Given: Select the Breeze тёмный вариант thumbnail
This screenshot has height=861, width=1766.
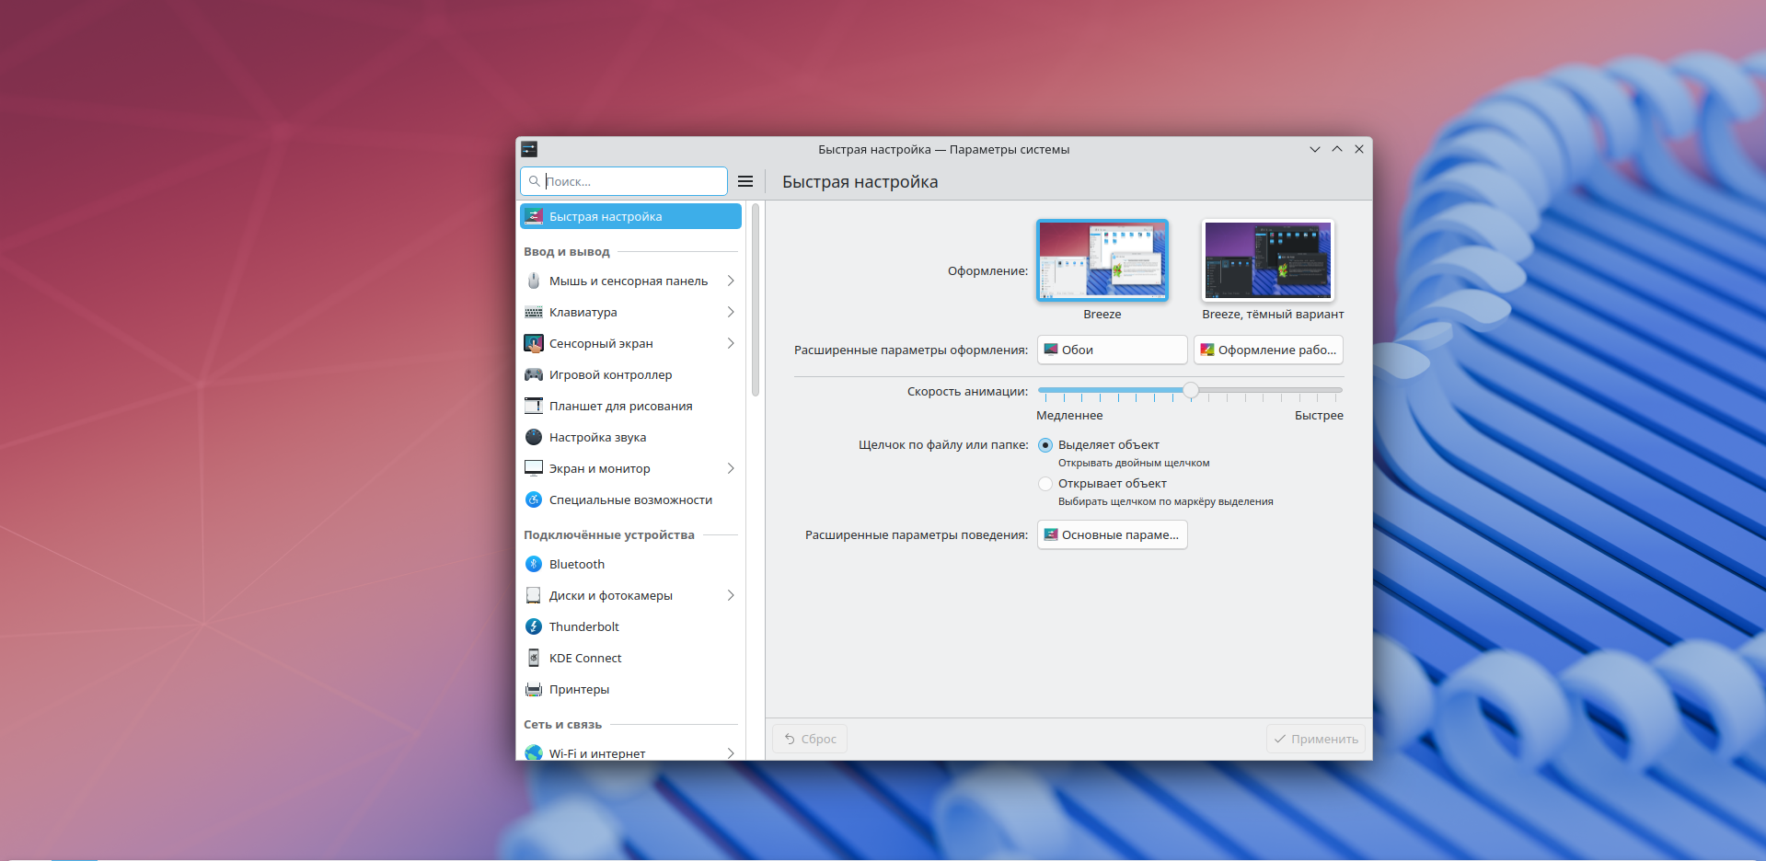Looking at the screenshot, I should point(1268,260).
